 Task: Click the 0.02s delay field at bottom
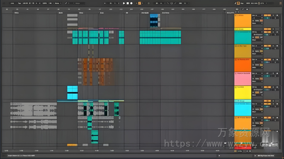(240, 151)
